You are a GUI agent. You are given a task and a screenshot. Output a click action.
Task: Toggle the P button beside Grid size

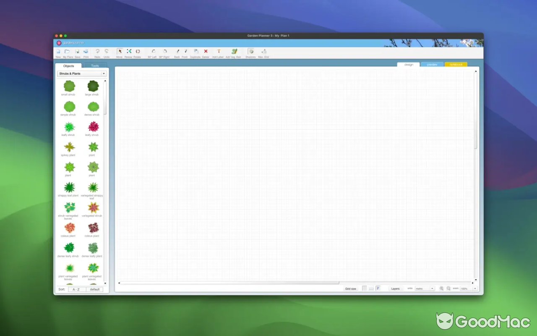click(378, 289)
